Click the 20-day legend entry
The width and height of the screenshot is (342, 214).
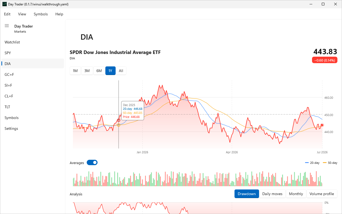click(x=312, y=163)
